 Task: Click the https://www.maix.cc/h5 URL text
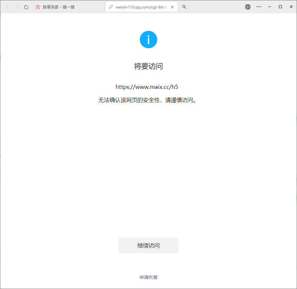[x=147, y=87]
